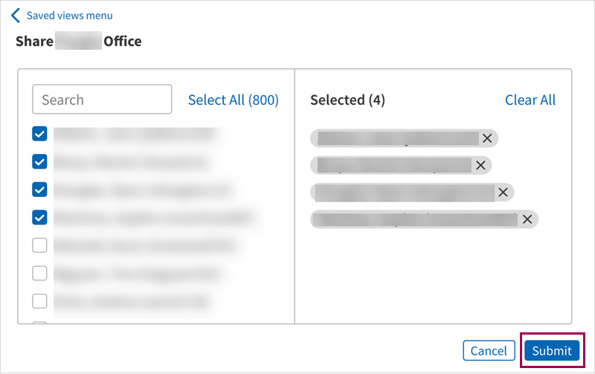This screenshot has height=374, width=595.
Task: Uncheck the fourth checked checkbox in list
Action: tap(40, 217)
